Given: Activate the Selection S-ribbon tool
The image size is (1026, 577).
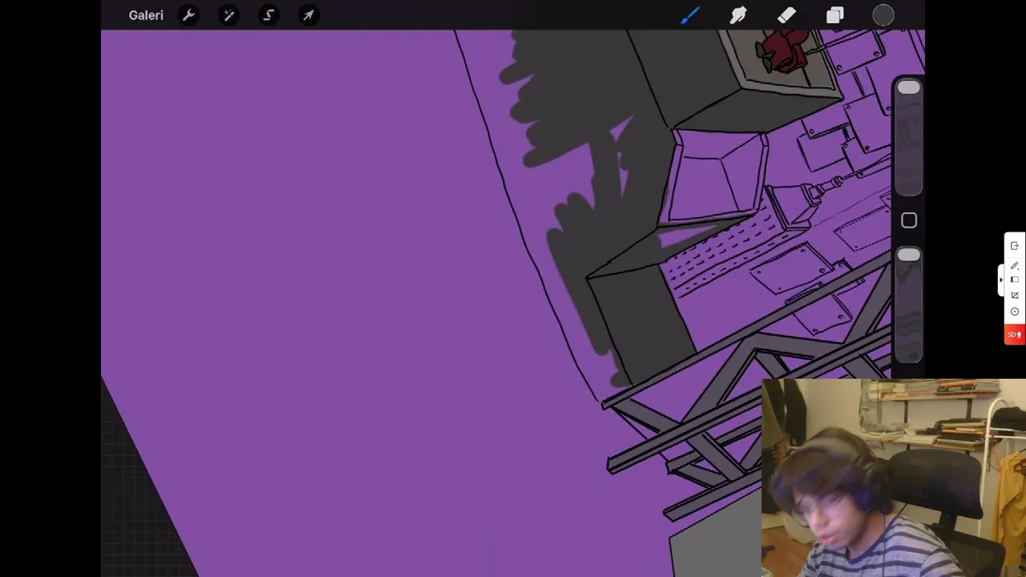Looking at the screenshot, I should pyautogui.click(x=269, y=15).
